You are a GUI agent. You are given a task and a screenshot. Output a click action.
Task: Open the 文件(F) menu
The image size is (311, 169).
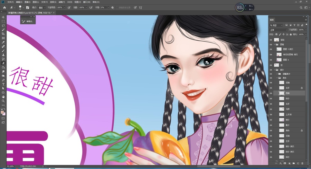[x=10, y=2]
